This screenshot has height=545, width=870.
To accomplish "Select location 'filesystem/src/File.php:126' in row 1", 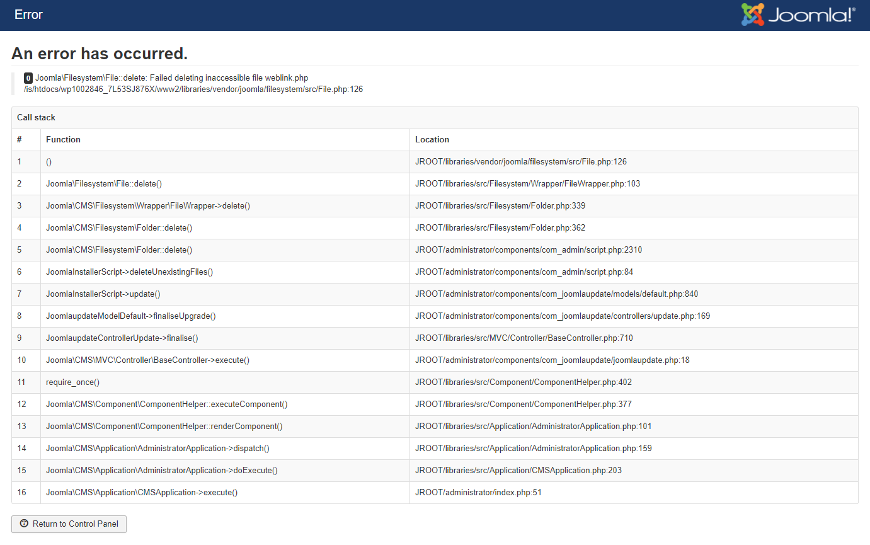I will pyautogui.click(x=634, y=162).
